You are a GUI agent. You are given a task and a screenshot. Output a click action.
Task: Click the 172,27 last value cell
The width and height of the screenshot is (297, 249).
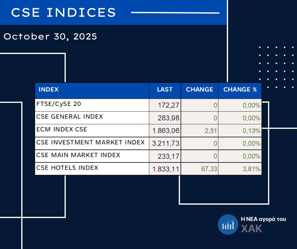point(168,106)
